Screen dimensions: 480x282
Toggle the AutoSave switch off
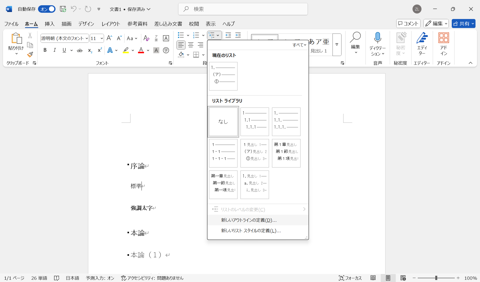(47, 9)
